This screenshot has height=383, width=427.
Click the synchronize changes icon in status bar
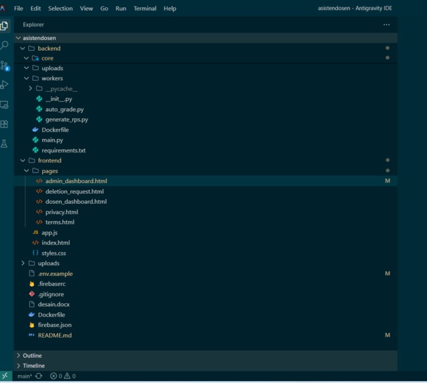(x=39, y=376)
